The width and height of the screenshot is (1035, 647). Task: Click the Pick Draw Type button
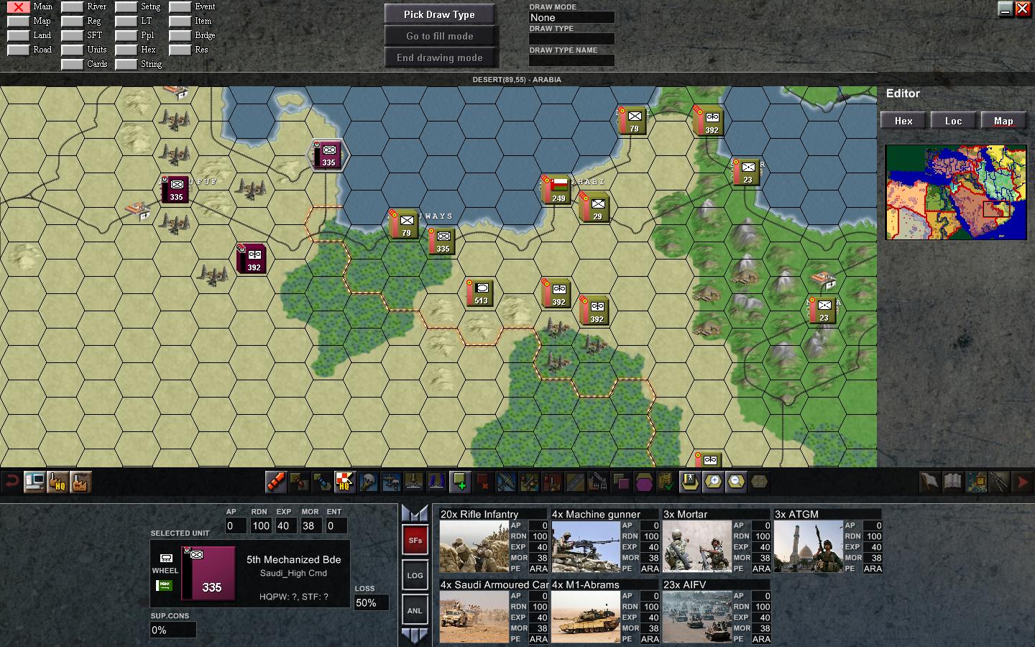point(439,14)
